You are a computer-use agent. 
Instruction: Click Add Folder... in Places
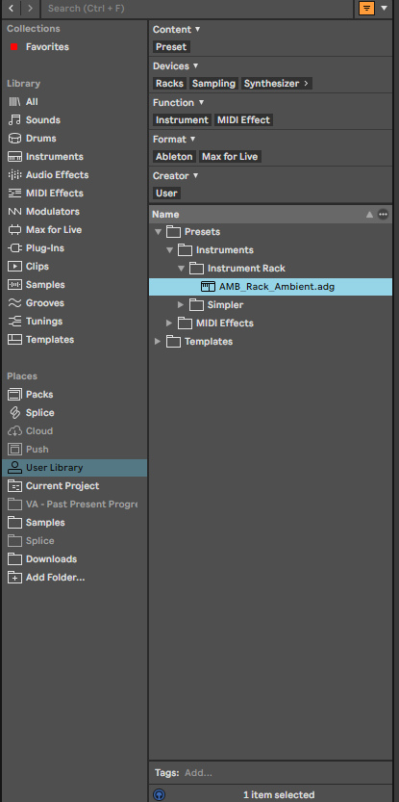(74, 578)
